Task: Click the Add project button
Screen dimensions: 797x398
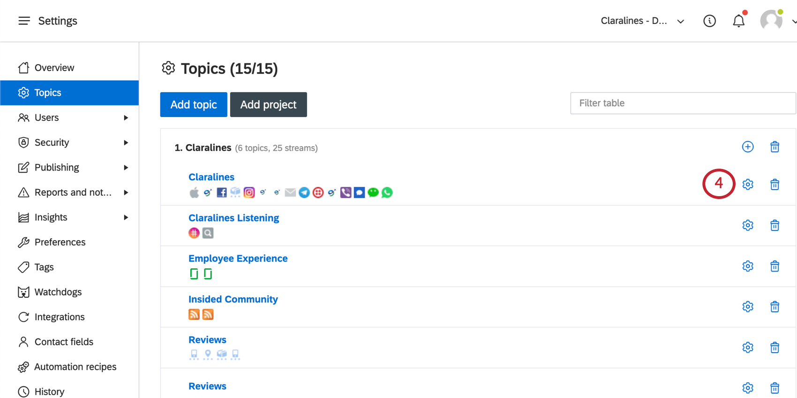Action: pyautogui.click(x=269, y=104)
